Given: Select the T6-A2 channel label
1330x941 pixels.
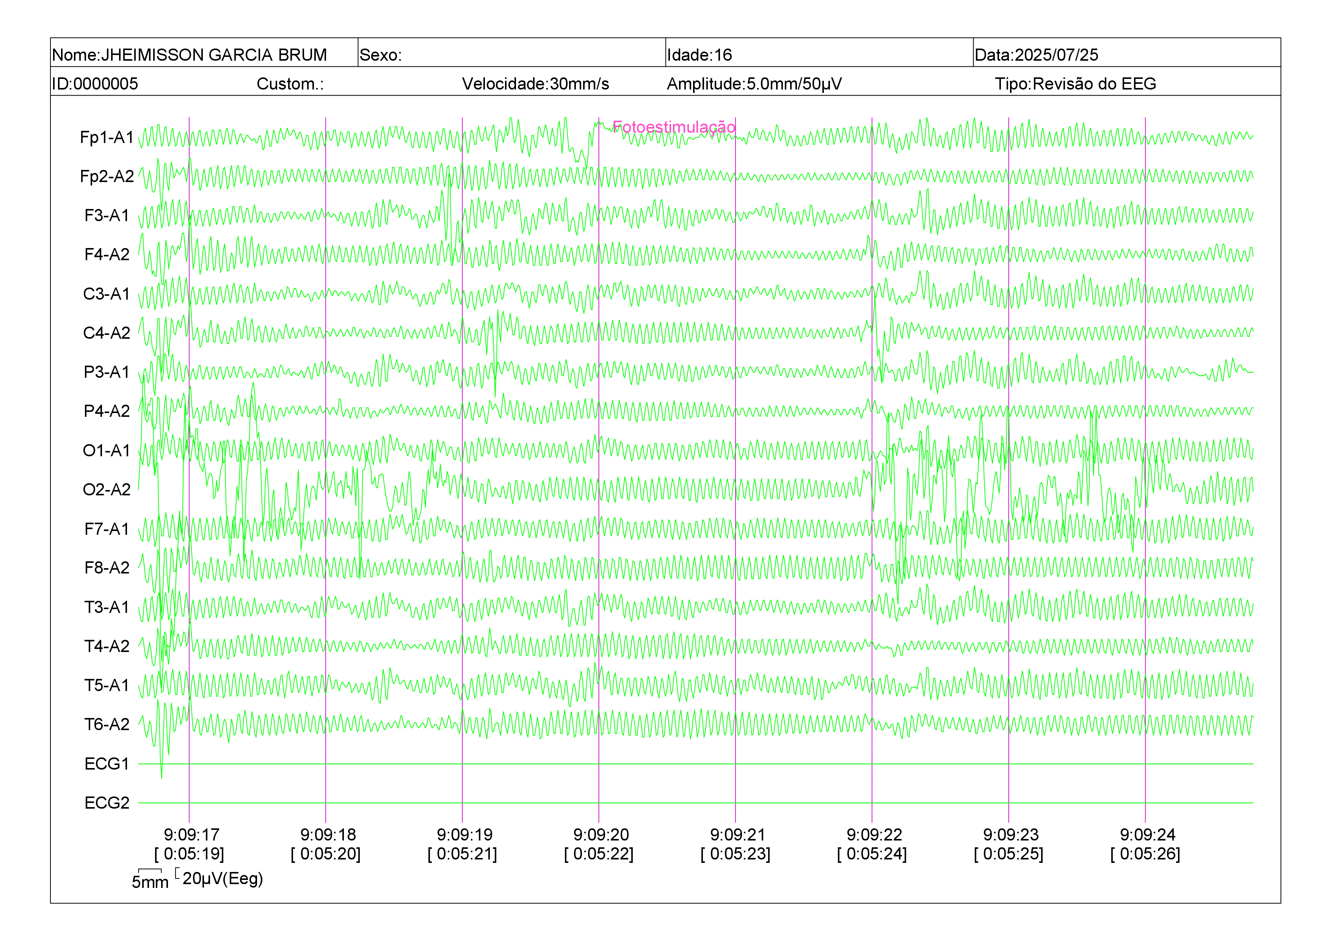Looking at the screenshot, I should tap(107, 724).
